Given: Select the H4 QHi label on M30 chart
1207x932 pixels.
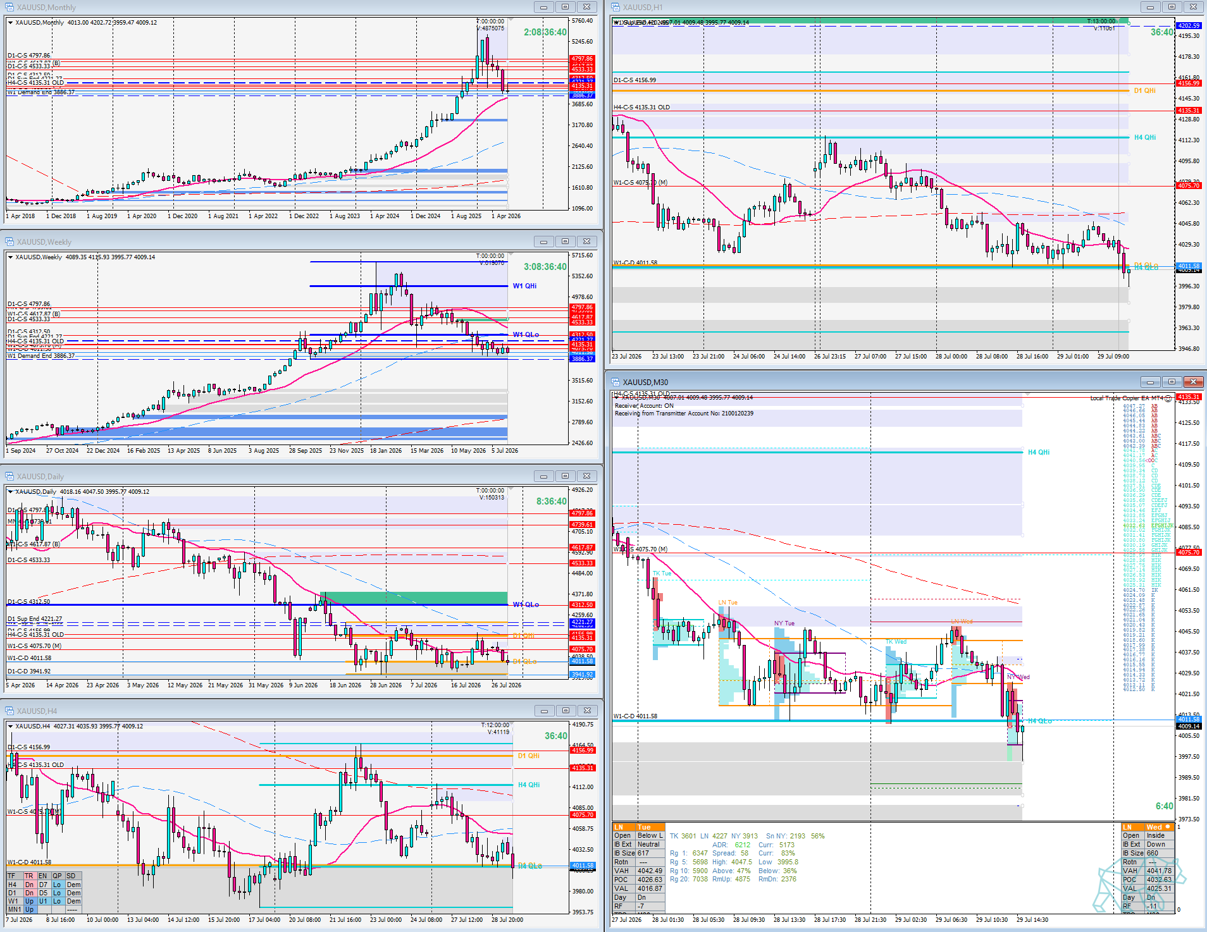Looking at the screenshot, I should click(1038, 453).
